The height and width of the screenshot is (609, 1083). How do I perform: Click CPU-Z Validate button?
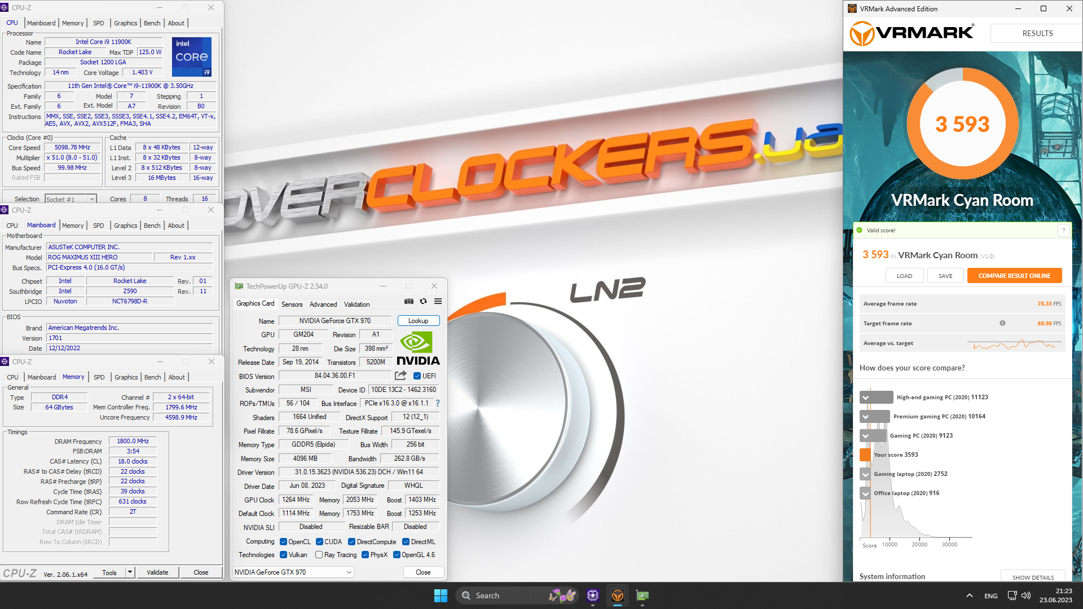click(x=157, y=572)
